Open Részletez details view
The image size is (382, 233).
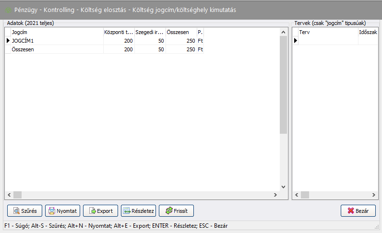(x=138, y=211)
